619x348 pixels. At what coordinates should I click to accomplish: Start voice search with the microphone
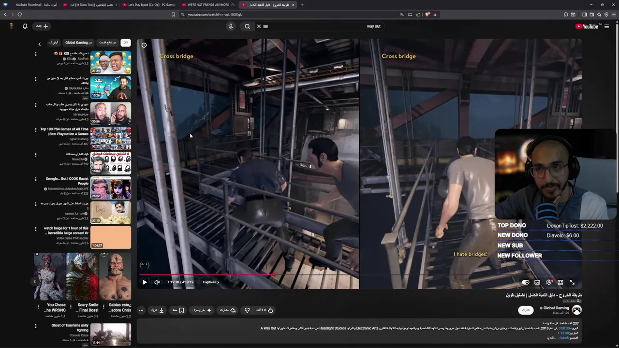tap(231, 26)
